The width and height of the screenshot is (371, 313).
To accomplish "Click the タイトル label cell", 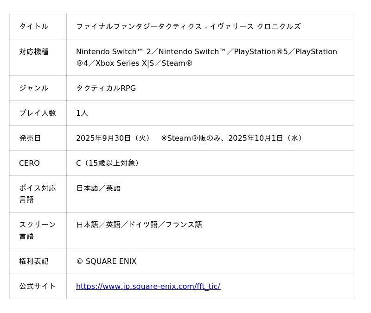I will point(33,26).
